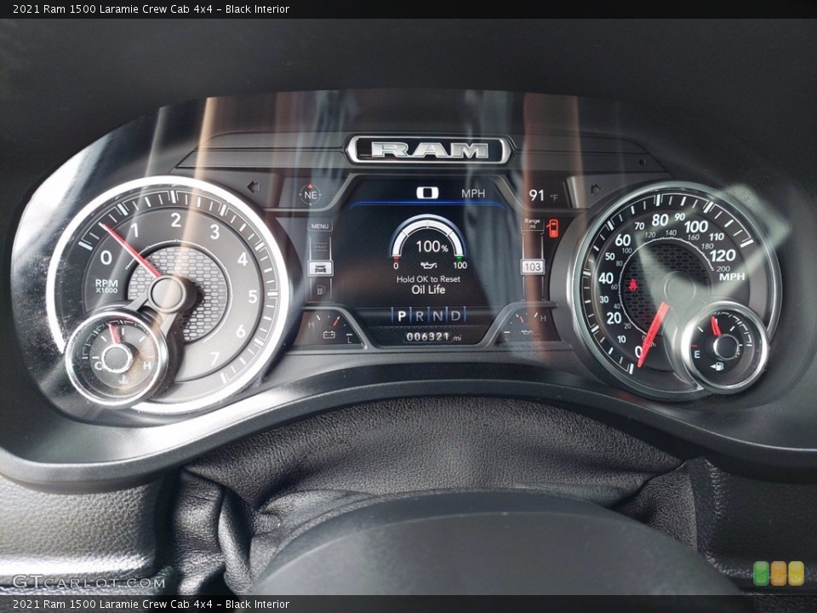The image size is (817, 613).
Task: Open the MENU label in the cluster
Action: [x=319, y=226]
